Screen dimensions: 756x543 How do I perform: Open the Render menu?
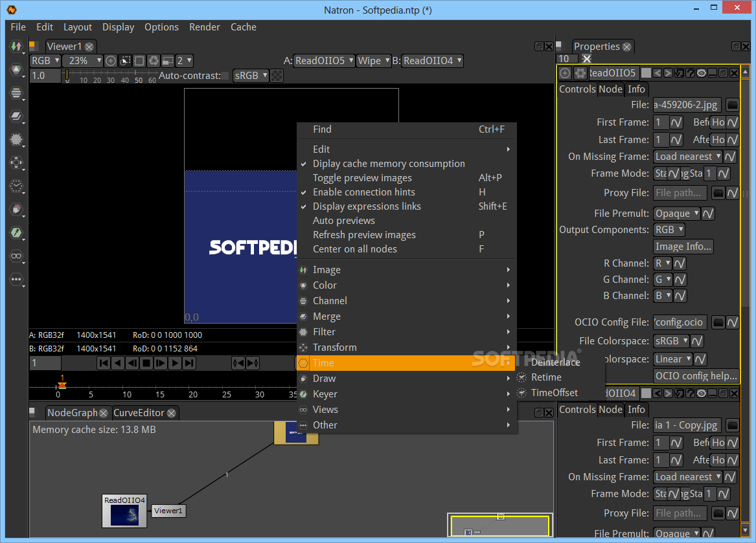tap(205, 27)
